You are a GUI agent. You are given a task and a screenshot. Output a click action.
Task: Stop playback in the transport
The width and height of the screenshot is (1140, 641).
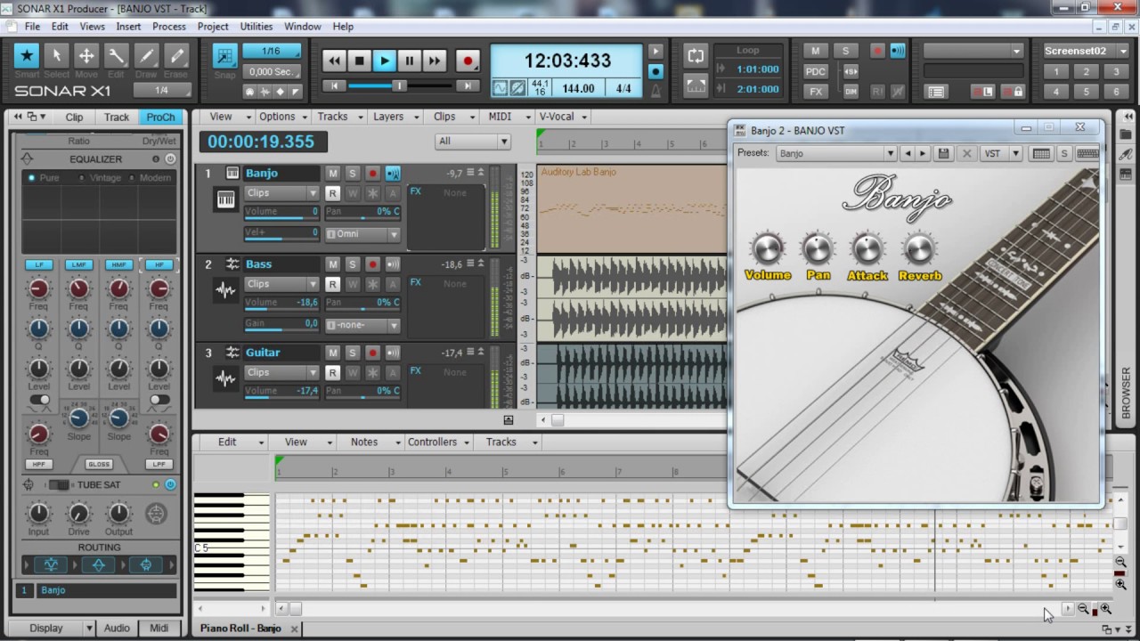click(x=359, y=61)
